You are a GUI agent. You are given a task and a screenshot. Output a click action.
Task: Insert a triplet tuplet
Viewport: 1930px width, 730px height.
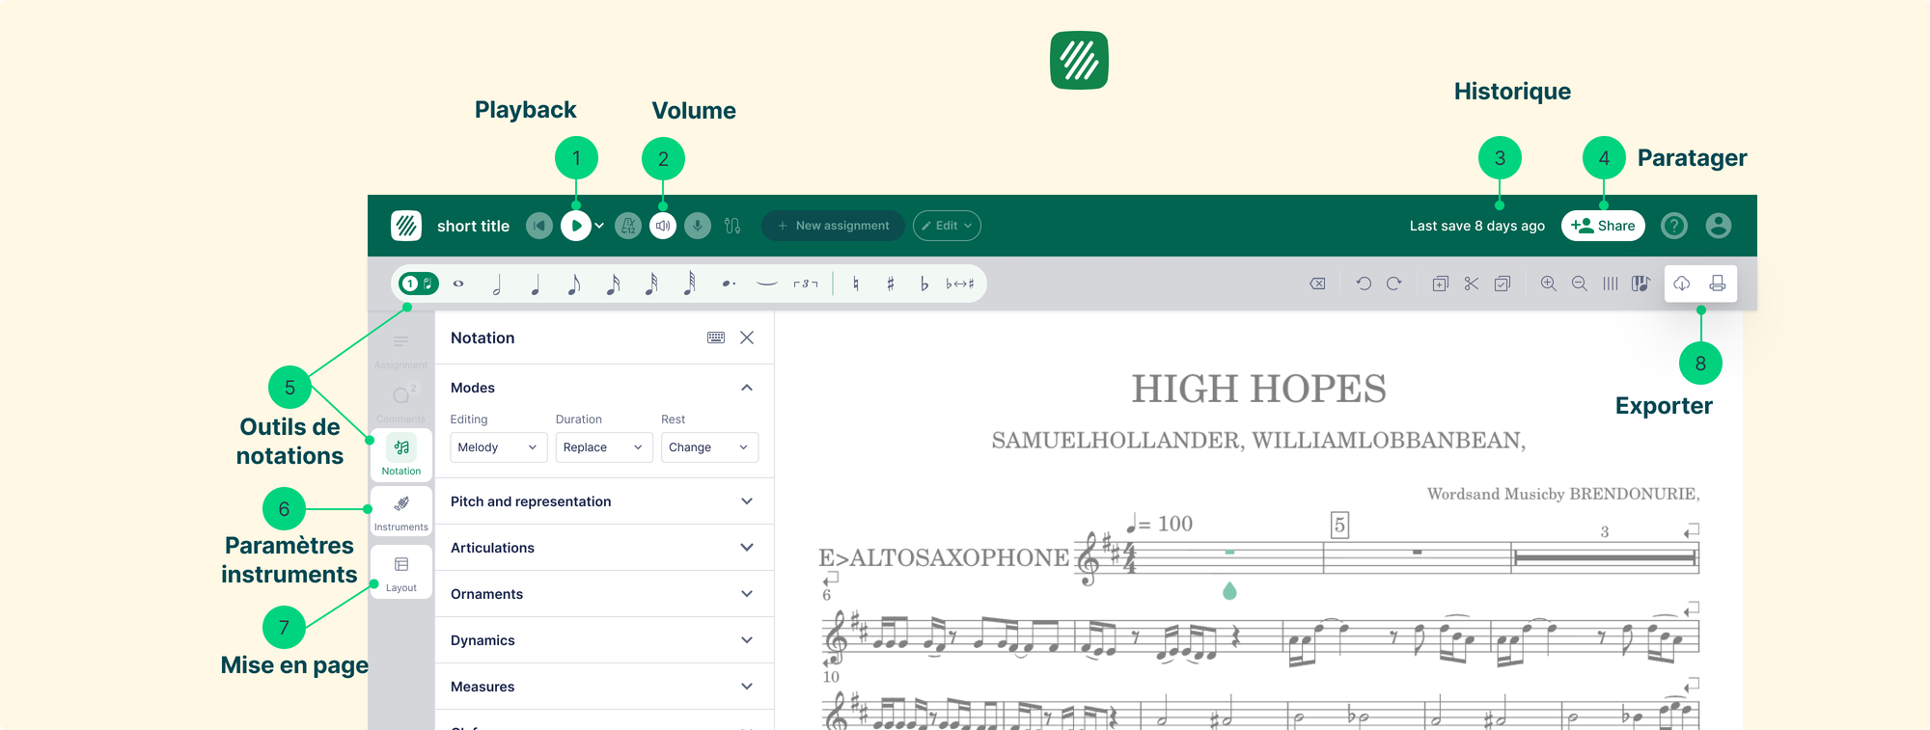(806, 284)
